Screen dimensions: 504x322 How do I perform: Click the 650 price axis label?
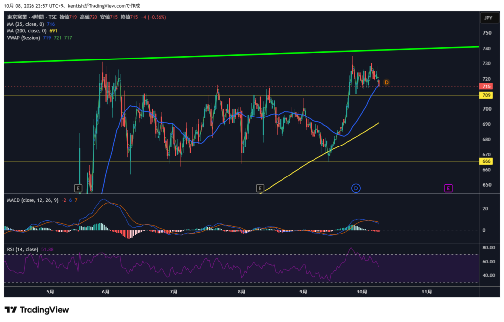click(x=487, y=185)
